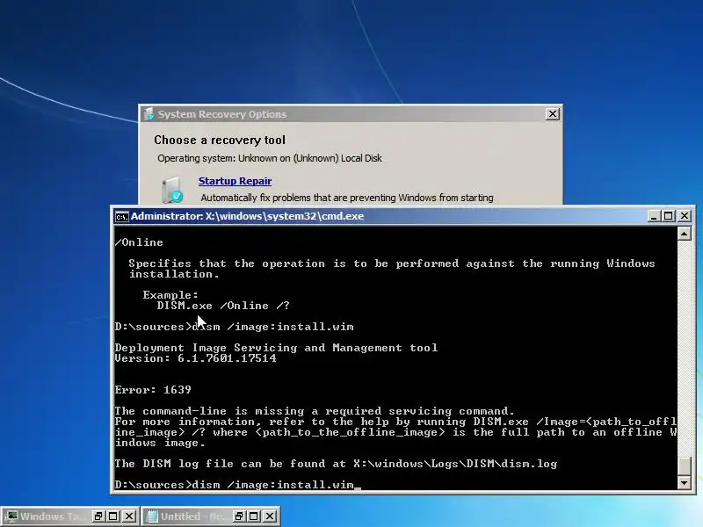
Task: Maximize the minimized Untitled Notepad window
Action: click(254, 516)
